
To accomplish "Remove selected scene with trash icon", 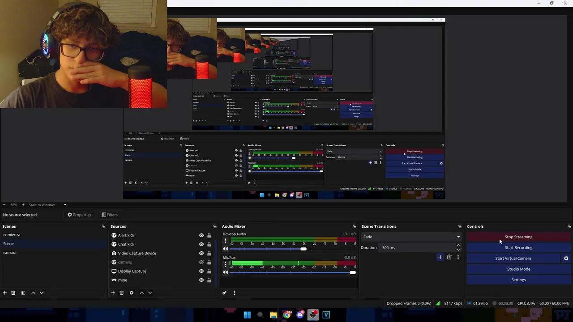I will [x=13, y=293].
